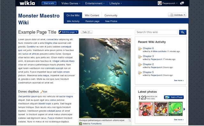This screenshot has height=126, width=204.
Task: Show previous photos with left arrow
Action: [x=137, y=109]
